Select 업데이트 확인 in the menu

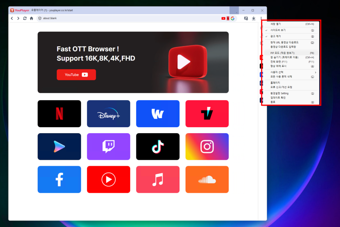coord(291,98)
